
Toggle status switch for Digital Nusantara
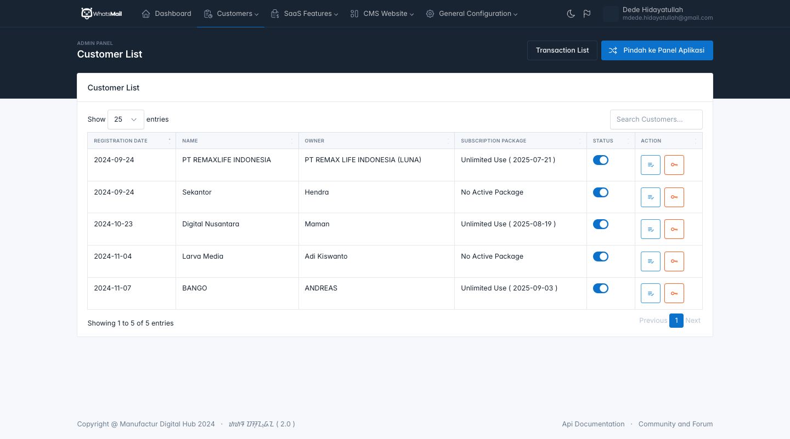point(600,224)
